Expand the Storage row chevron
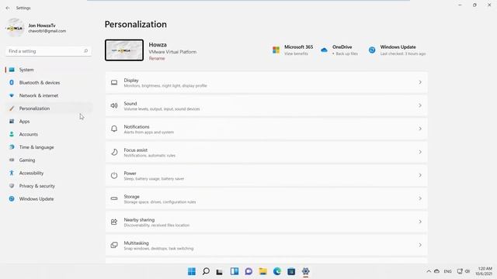497x279 pixels. coord(420,198)
